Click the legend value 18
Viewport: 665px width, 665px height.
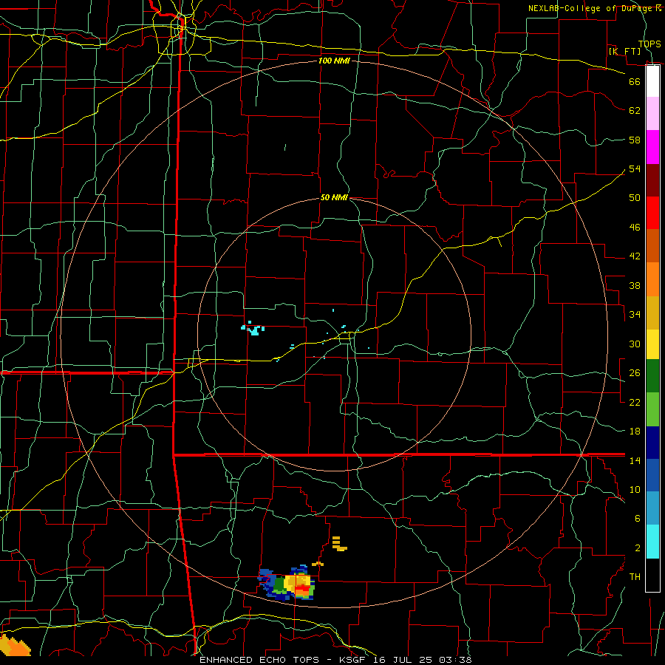click(635, 432)
